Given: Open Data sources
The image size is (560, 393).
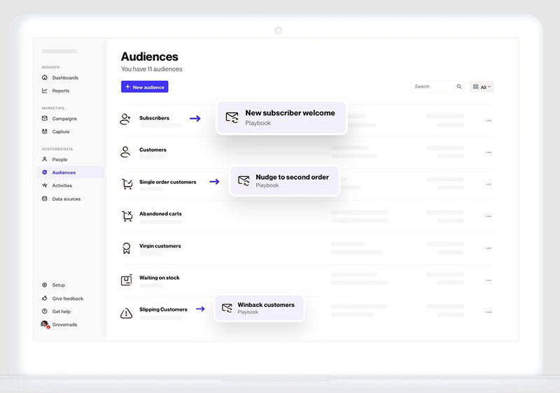Looking at the screenshot, I should (x=66, y=199).
